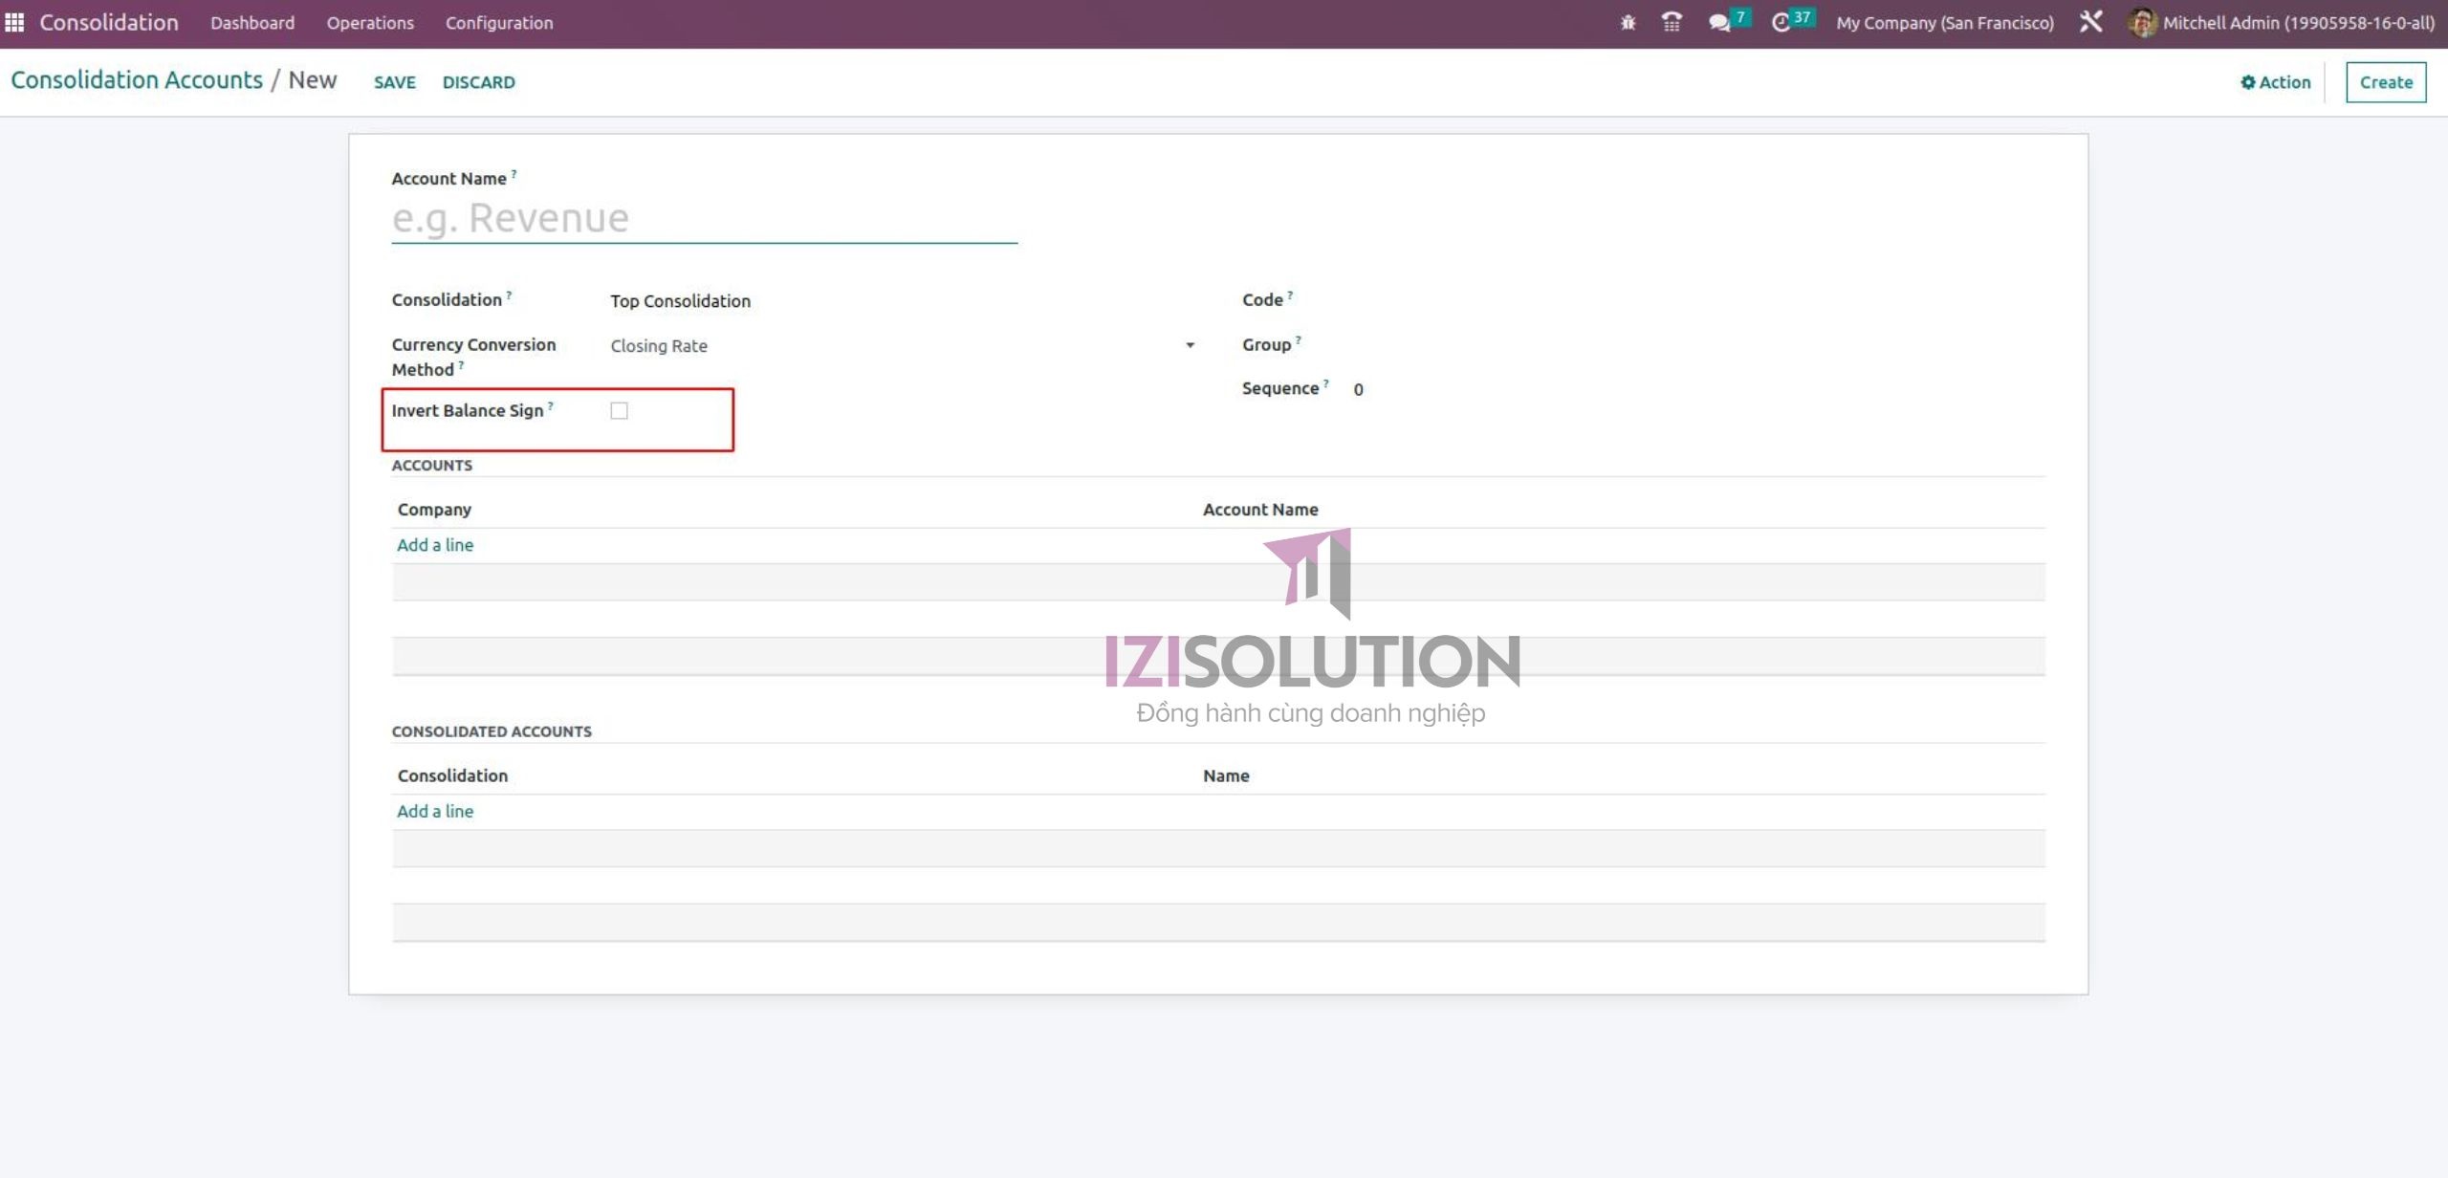Click the bug report icon
This screenshot has height=1178, width=2448.
[1627, 22]
